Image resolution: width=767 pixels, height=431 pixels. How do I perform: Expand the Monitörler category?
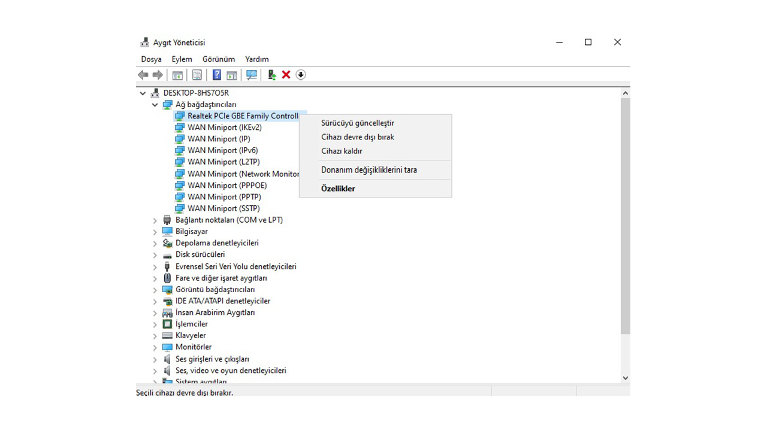[x=155, y=347]
